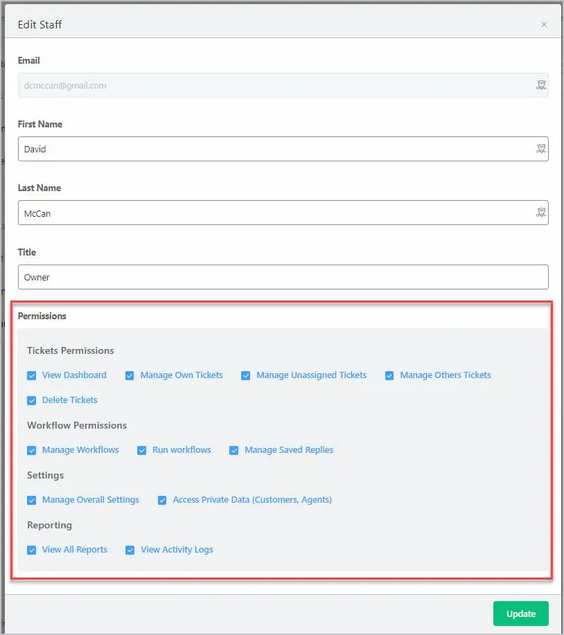
Task: Uncheck Manage Overall Settings permission
Action: pyautogui.click(x=32, y=500)
